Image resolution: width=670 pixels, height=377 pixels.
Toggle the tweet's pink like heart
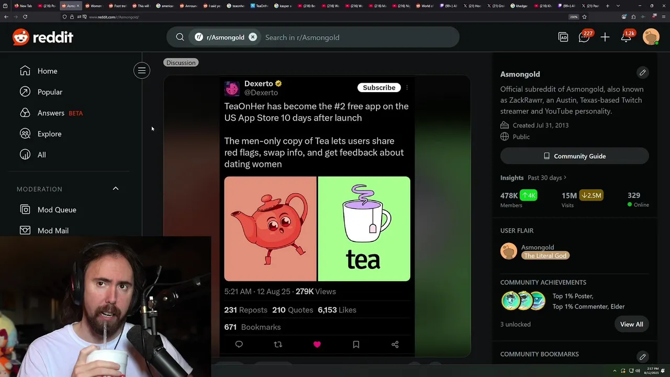317,344
